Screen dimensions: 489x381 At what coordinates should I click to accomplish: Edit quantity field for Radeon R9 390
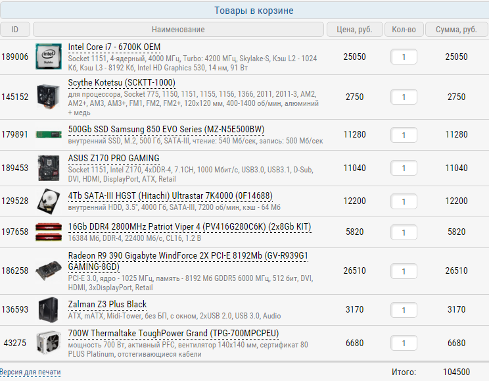(x=404, y=271)
